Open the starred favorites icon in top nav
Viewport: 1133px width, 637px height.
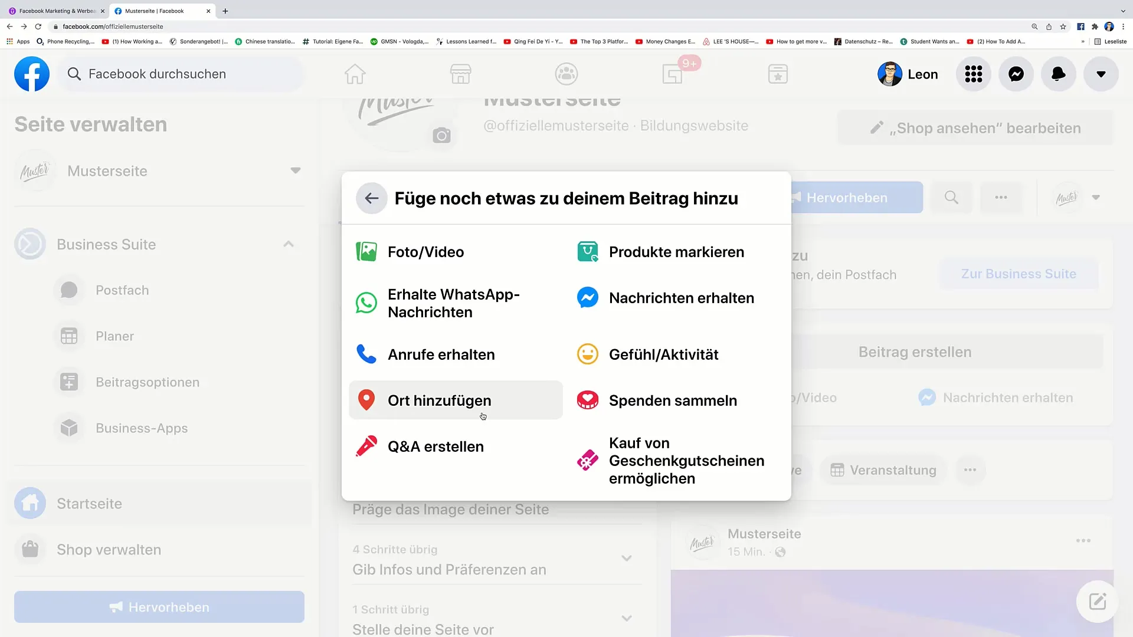click(778, 74)
